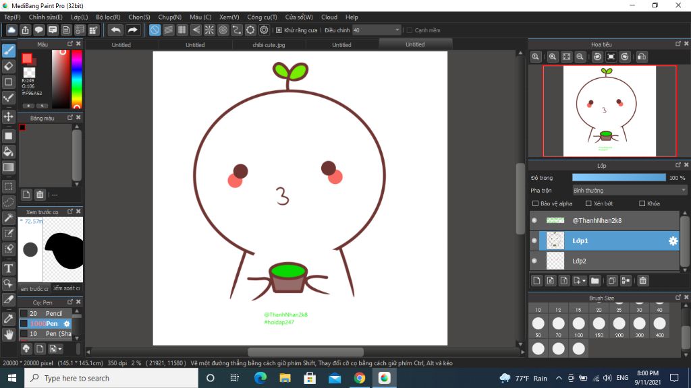Screen dimensions: 691x388
Task: Activate the rectangular Select tool
Action: tap(8, 187)
